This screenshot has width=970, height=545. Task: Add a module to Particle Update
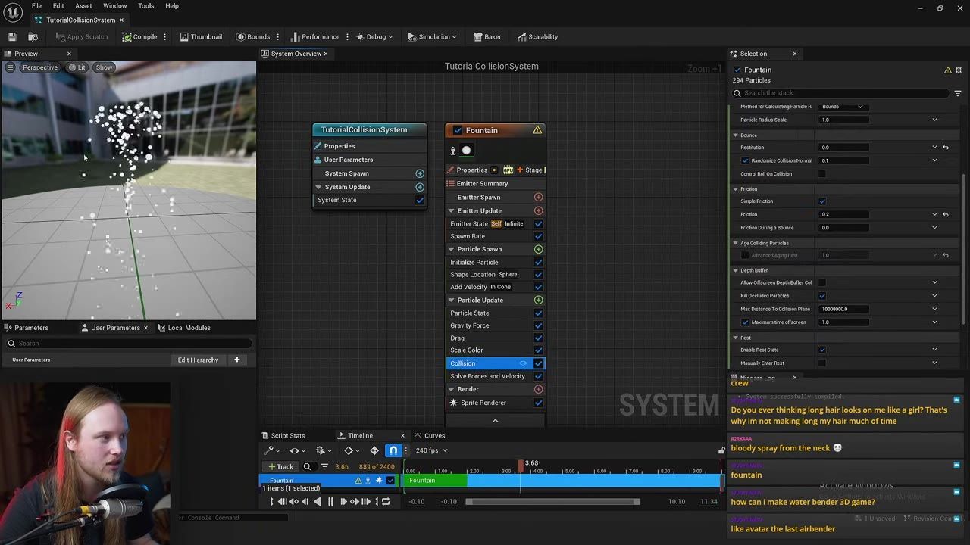(x=539, y=300)
